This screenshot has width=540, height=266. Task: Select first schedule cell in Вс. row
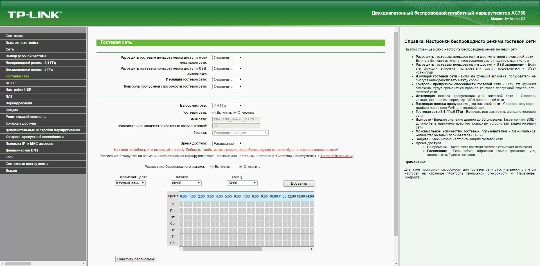point(181,204)
